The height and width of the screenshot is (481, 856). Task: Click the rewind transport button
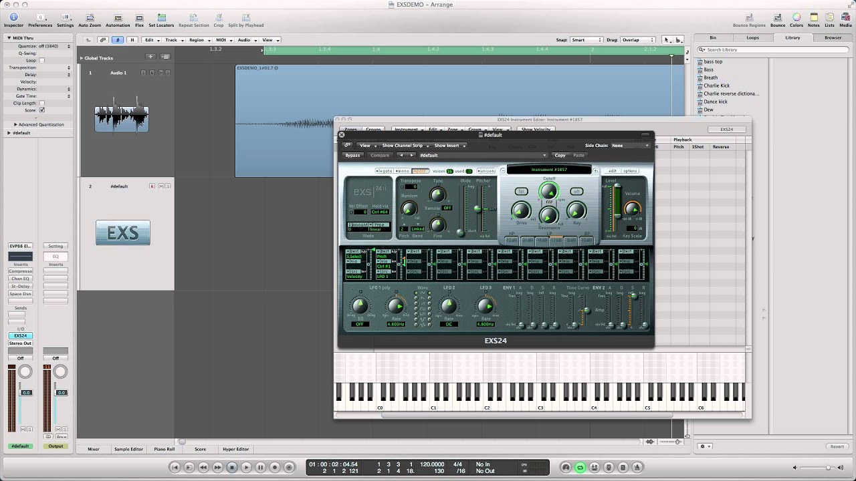pyautogui.click(x=203, y=468)
